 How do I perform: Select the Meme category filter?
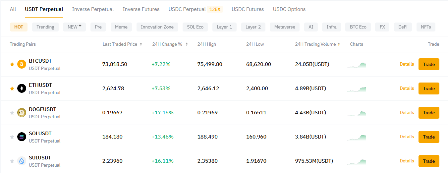[x=121, y=27]
